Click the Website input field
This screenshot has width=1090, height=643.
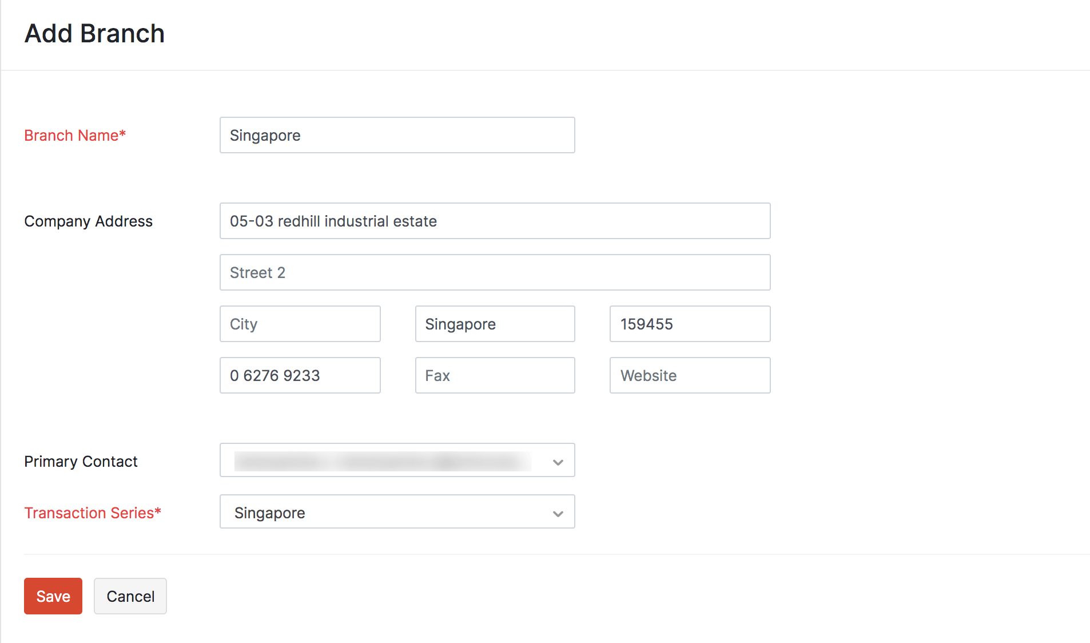(690, 375)
